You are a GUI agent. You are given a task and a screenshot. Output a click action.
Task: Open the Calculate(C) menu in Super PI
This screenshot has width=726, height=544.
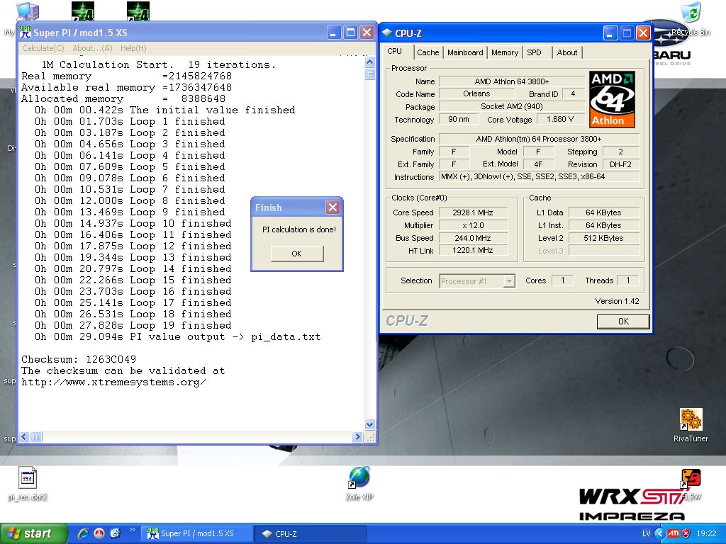coord(43,48)
